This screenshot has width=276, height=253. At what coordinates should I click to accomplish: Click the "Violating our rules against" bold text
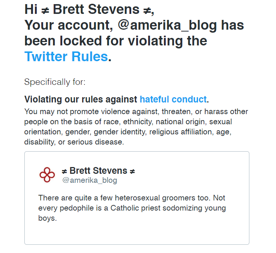(81, 99)
